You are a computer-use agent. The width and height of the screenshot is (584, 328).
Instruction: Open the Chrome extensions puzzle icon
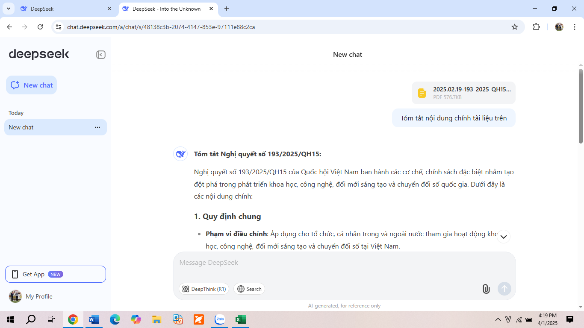coord(536,27)
